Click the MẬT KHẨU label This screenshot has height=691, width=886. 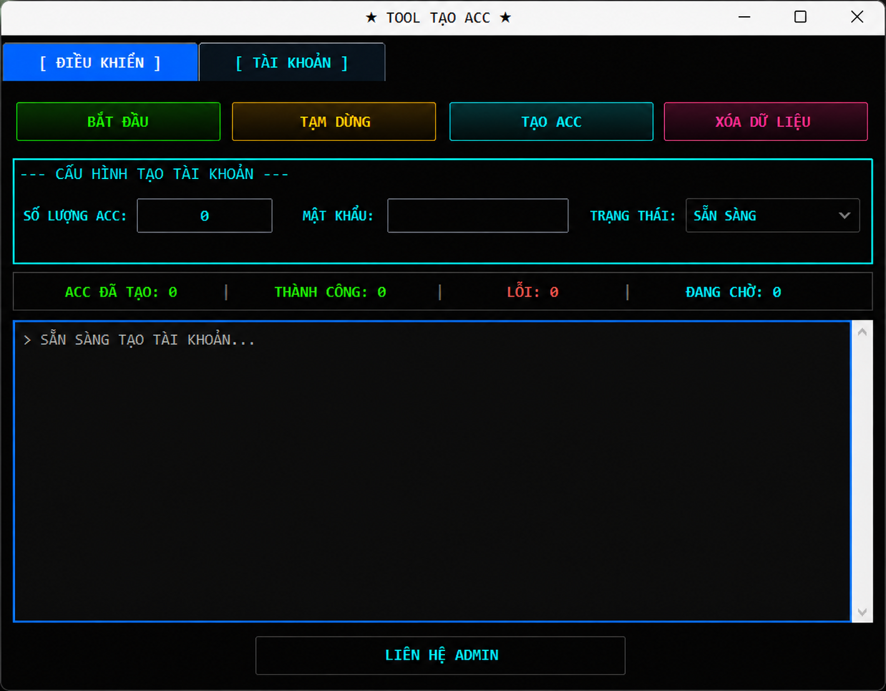pyautogui.click(x=338, y=216)
